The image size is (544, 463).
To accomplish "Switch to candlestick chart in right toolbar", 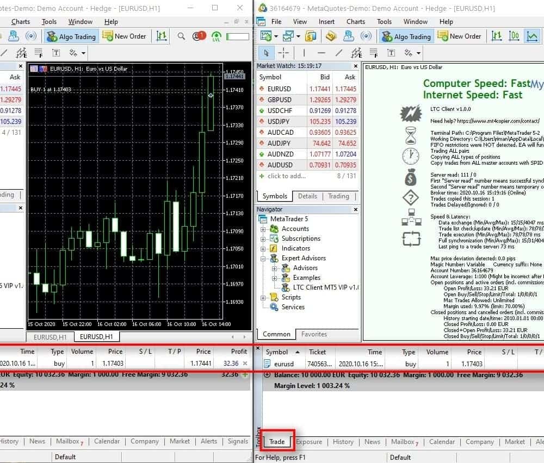I will tap(514, 36).
